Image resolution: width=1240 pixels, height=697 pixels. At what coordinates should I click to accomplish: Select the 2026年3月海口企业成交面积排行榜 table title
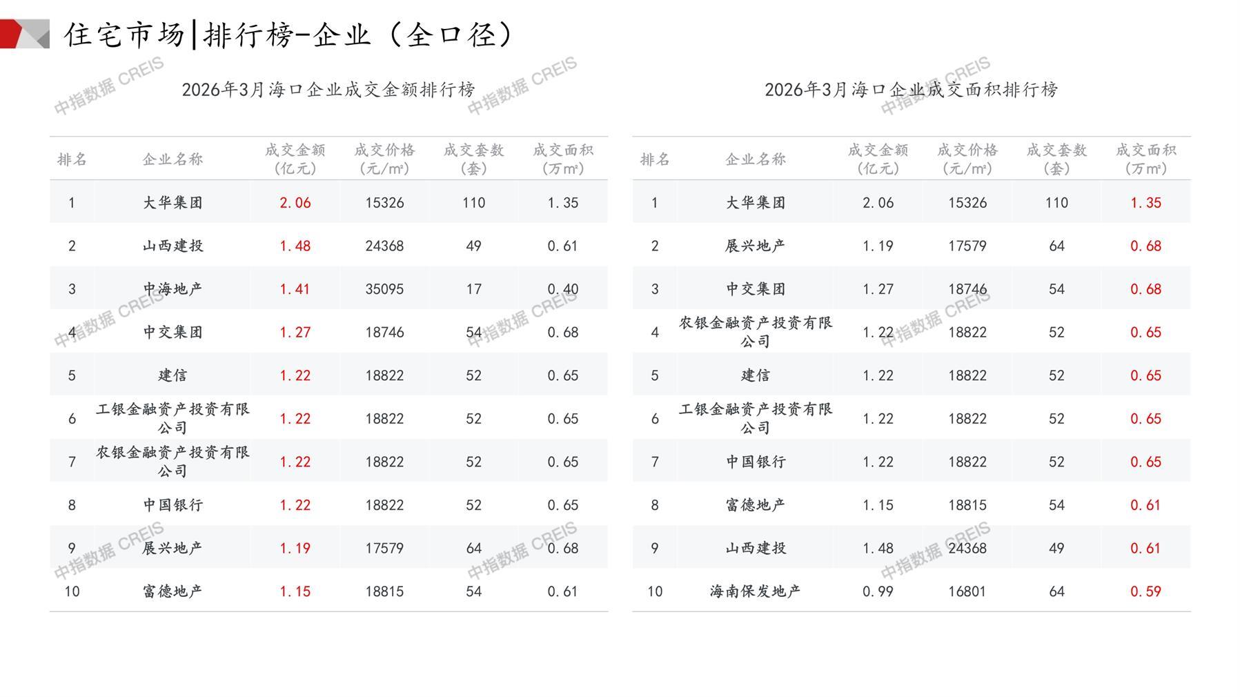point(911,90)
